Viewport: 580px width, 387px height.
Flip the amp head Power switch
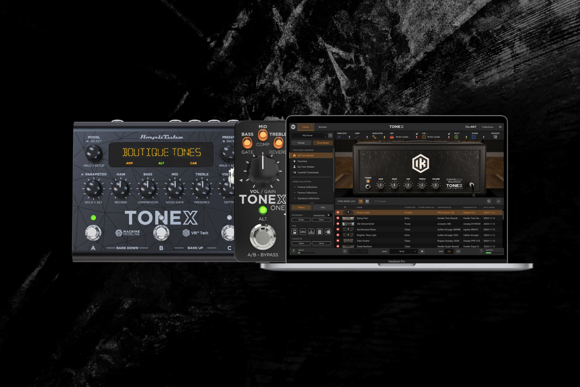point(368,186)
